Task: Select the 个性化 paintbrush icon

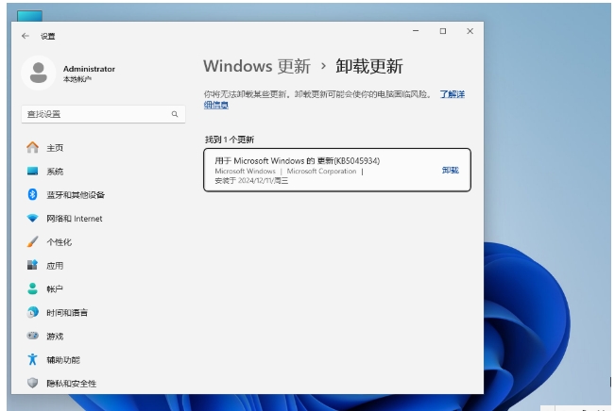Action: pyautogui.click(x=32, y=242)
